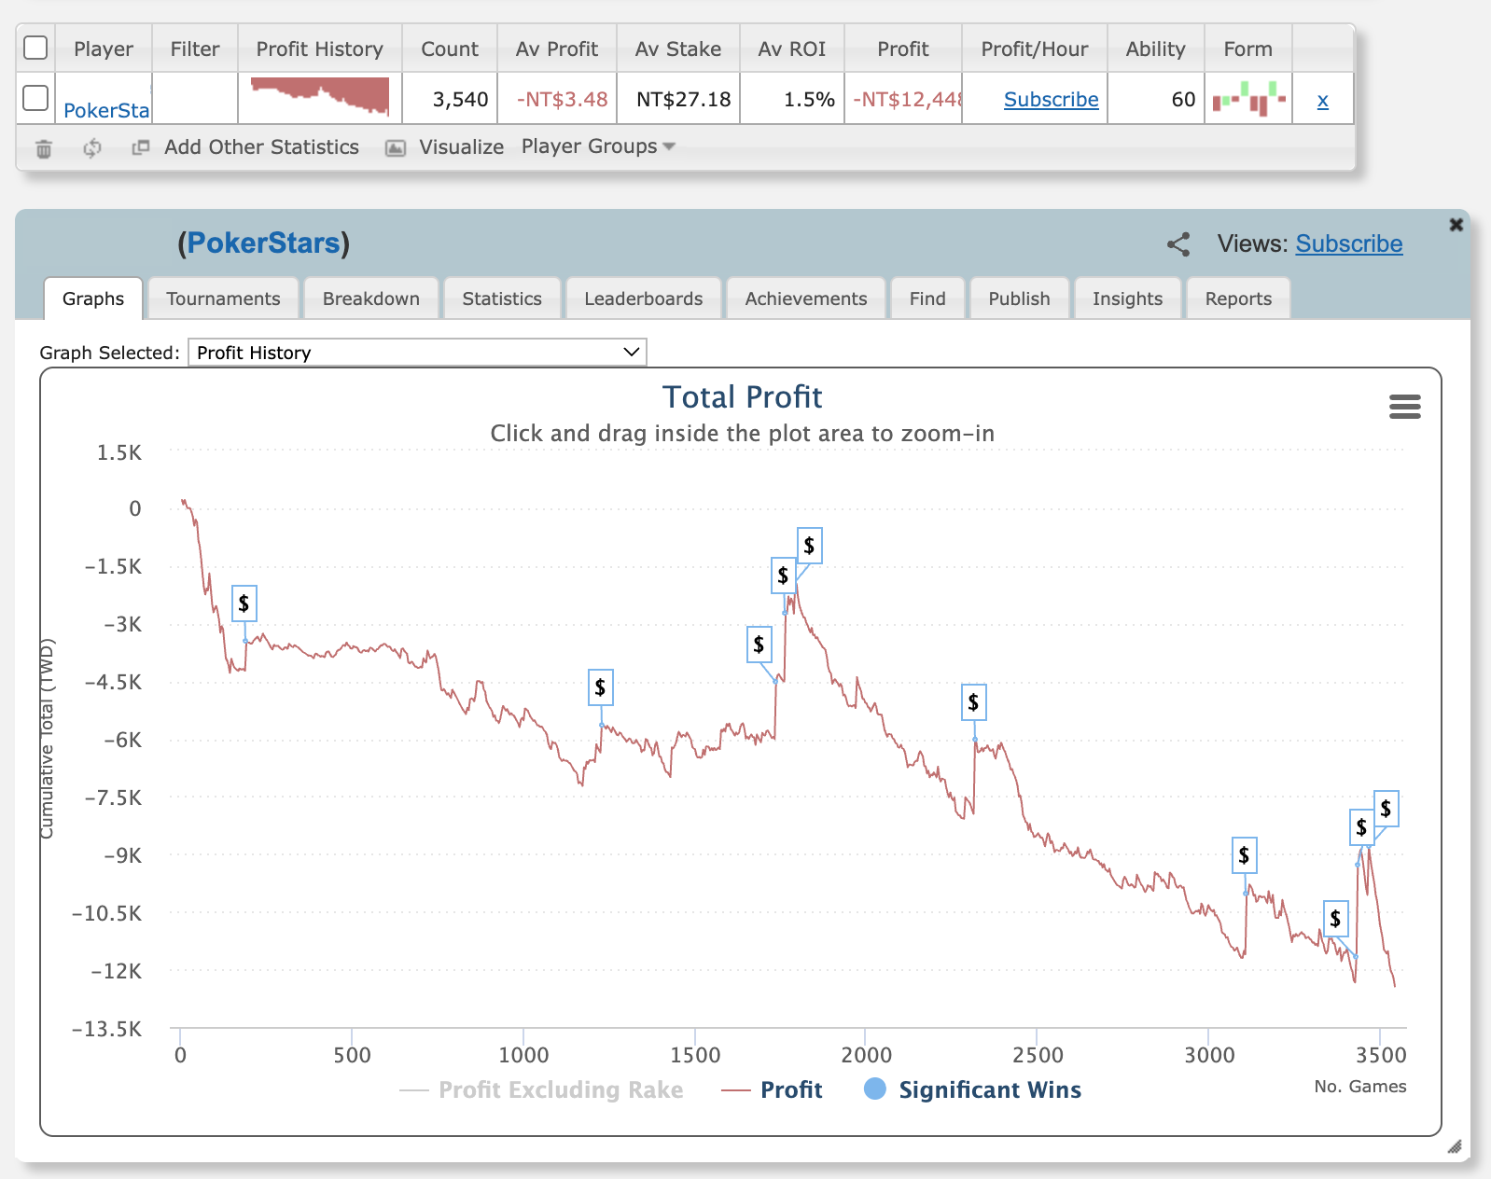Image resolution: width=1491 pixels, height=1179 pixels.
Task: Open the Graph Selected dropdown
Action: pyautogui.click(x=417, y=353)
